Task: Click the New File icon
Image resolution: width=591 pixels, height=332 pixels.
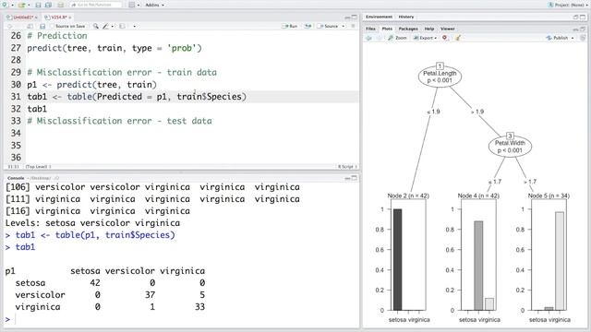Action: (x=5, y=5)
